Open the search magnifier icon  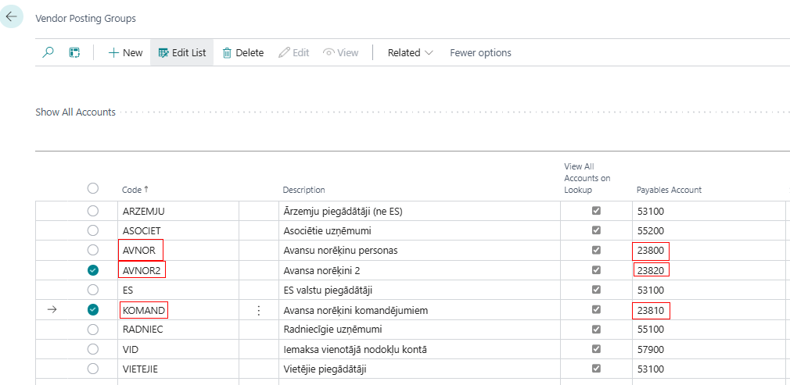coord(48,52)
